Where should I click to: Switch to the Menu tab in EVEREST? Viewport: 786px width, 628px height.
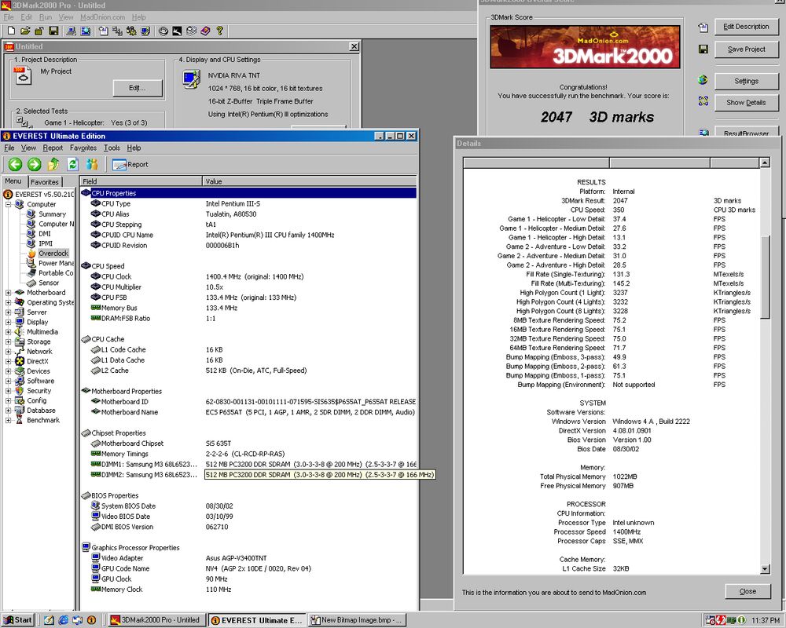(13, 181)
